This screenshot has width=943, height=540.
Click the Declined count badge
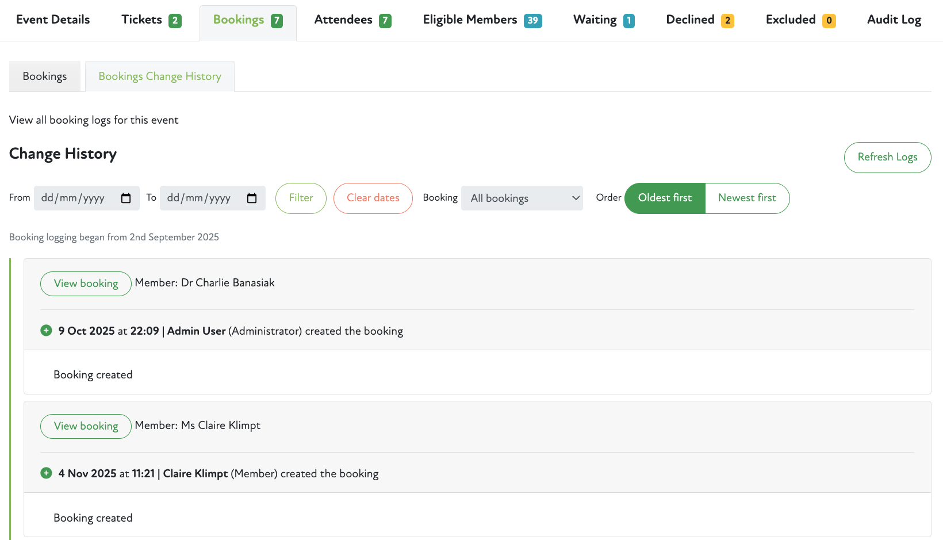point(727,21)
